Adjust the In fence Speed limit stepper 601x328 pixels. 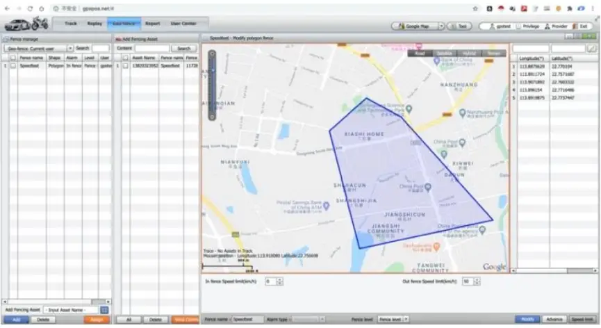click(279, 281)
